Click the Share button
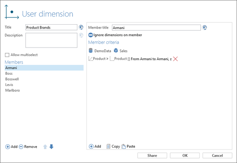The width and height of the screenshot is (237, 163). 152,155
